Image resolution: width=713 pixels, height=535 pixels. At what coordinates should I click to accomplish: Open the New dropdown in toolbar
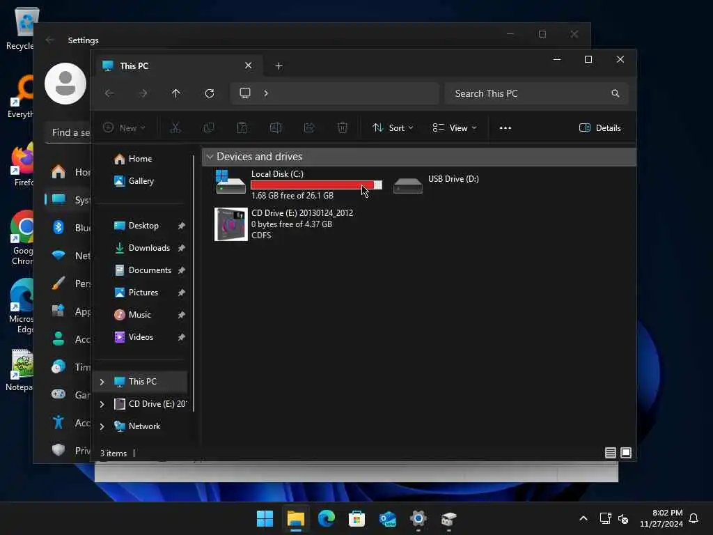point(124,128)
